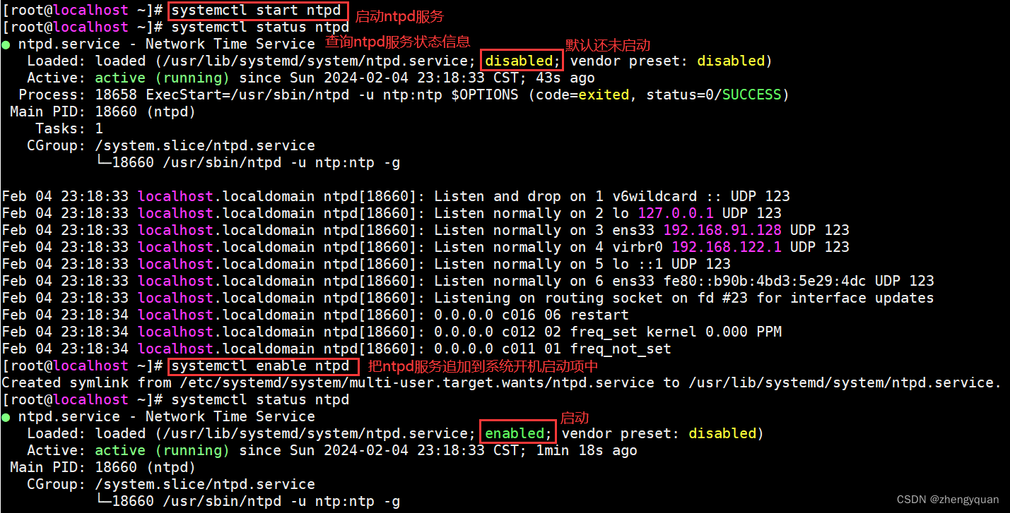Click the IP address 192.168.122.1

(727, 247)
